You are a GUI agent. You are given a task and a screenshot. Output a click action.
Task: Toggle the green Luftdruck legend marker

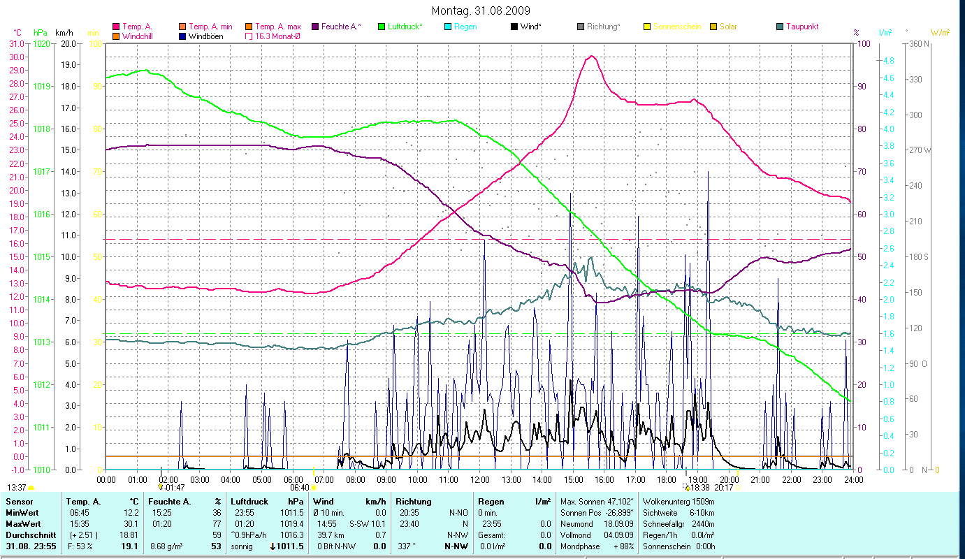[382, 27]
